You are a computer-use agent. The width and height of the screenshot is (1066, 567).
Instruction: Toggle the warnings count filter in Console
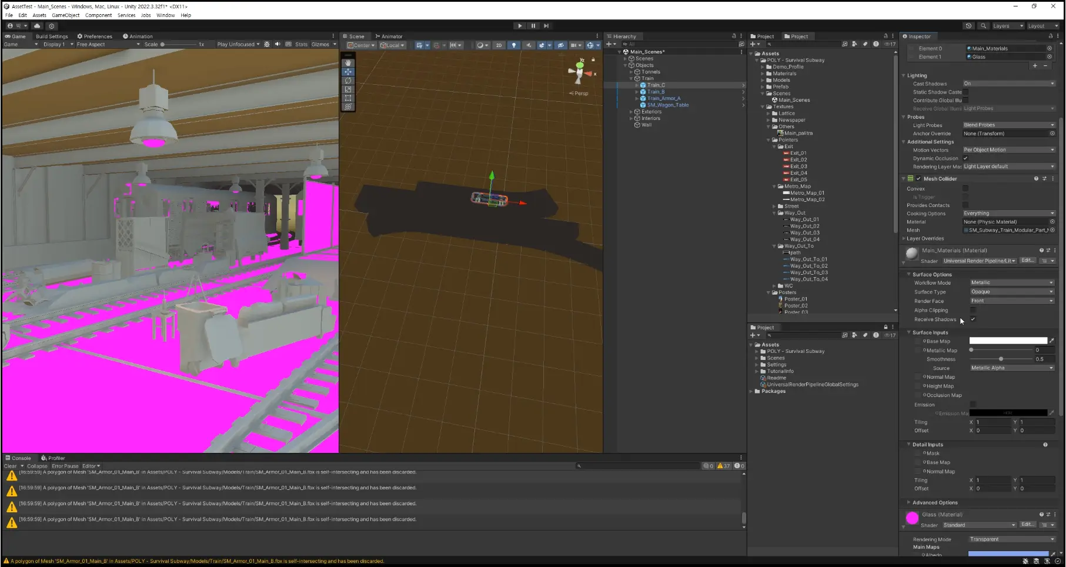724,466
